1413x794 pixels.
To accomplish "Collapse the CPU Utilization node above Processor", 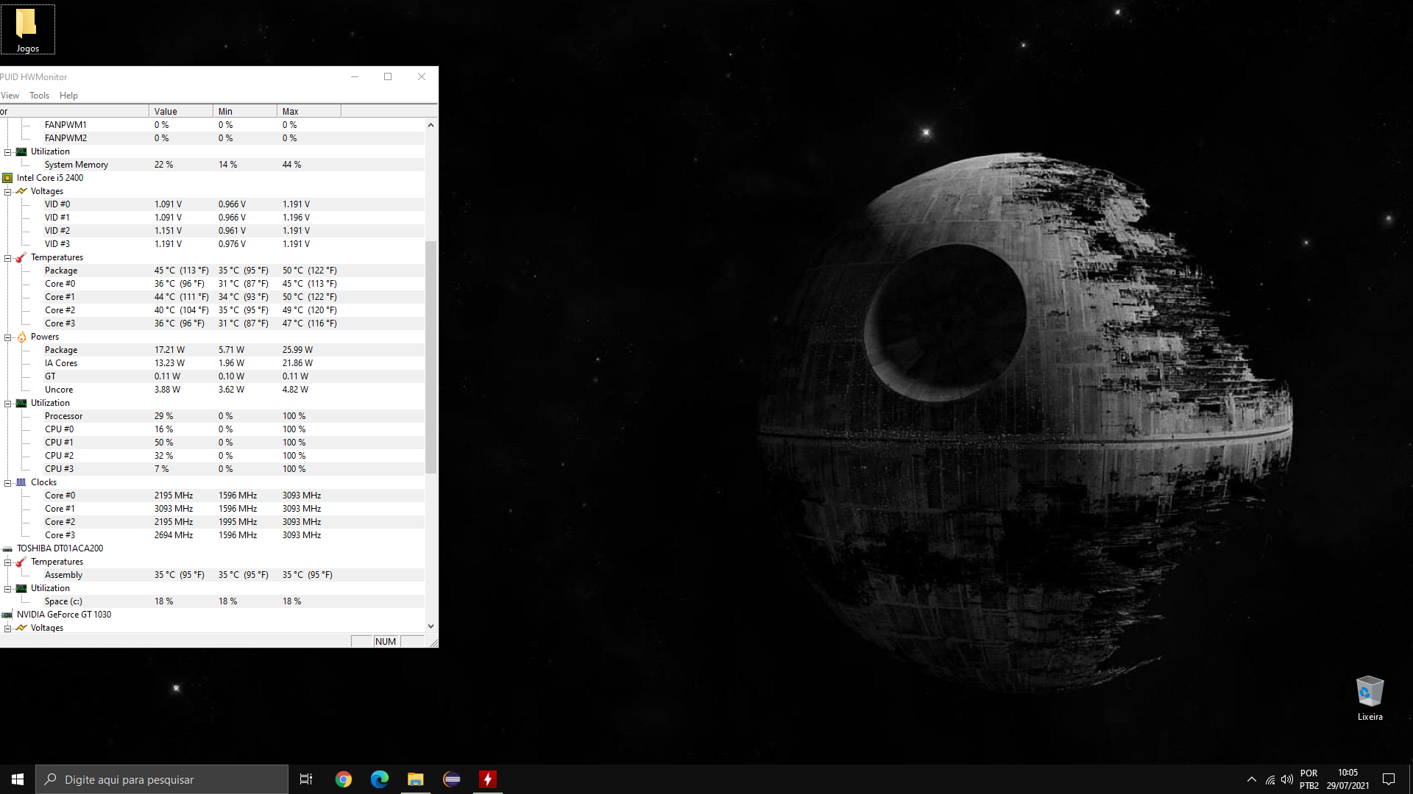I will click(8, 404).
